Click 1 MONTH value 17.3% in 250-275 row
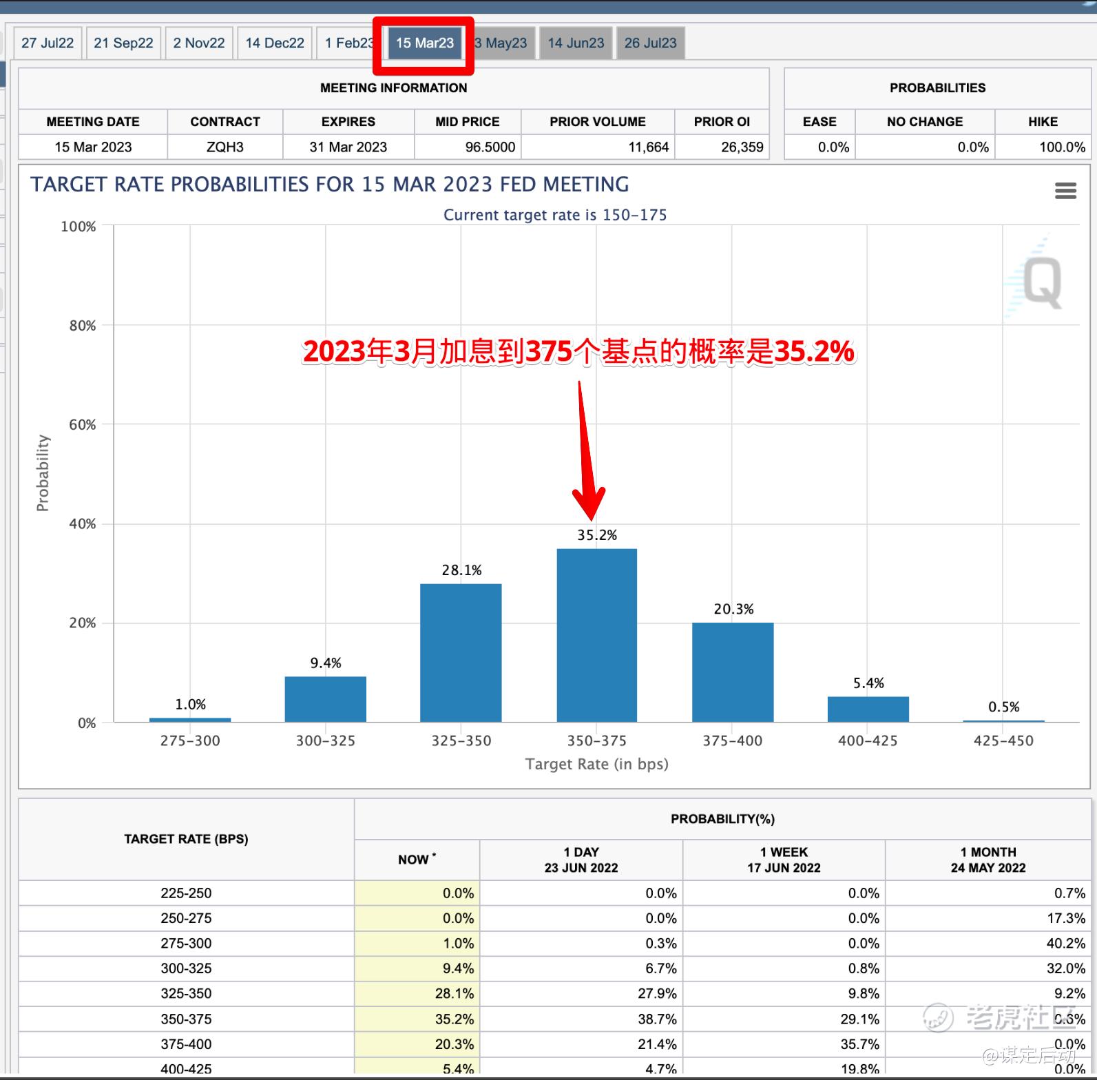Screen dimensions: 1097x1080 (1065, 918)
